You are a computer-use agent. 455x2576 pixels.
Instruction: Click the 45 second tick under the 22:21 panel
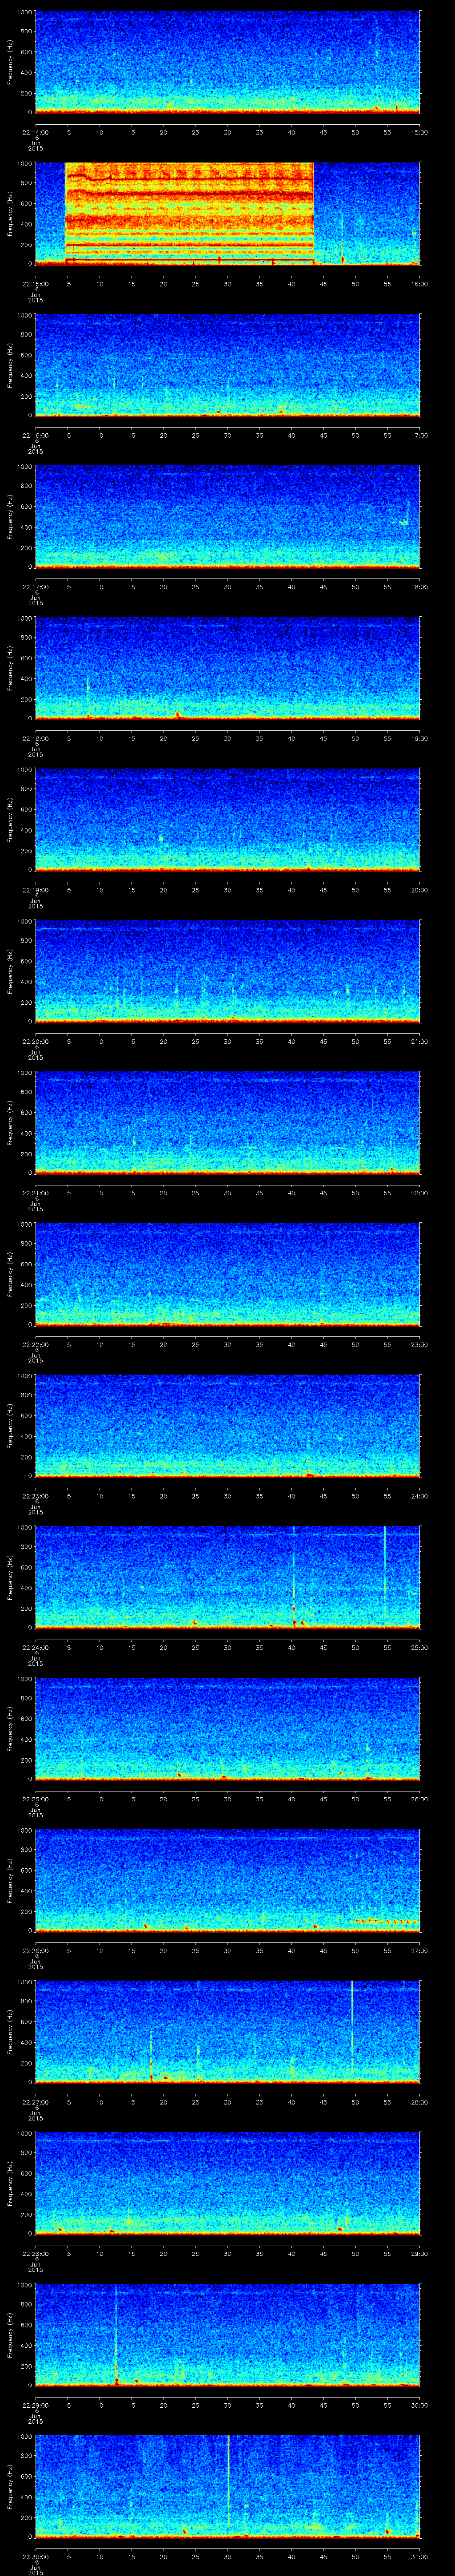coord(324,1193)
